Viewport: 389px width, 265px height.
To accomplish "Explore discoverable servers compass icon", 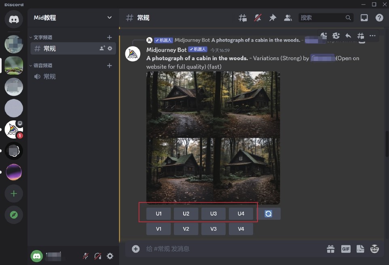I will pyautogui.click(x=14, y=215).
